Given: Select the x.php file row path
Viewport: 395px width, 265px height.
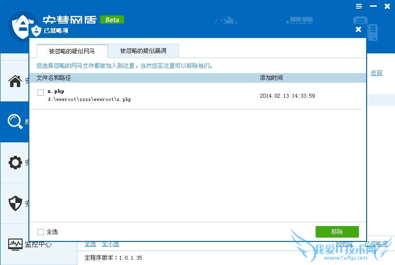Looking at the screenshot, I should 89,100.
